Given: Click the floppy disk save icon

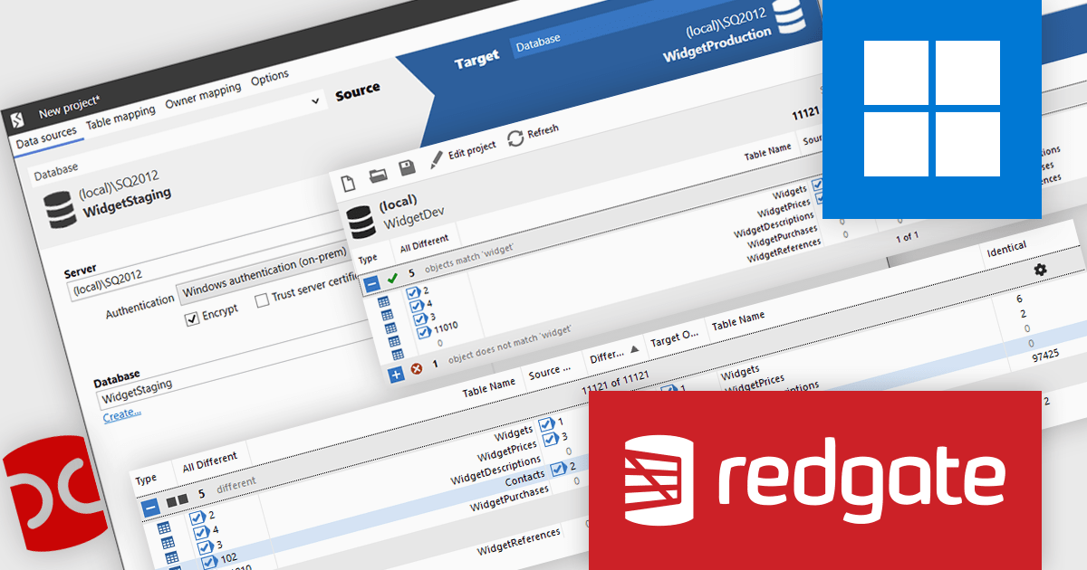Looking at the screenshot, I should click(x=408, y=167).
